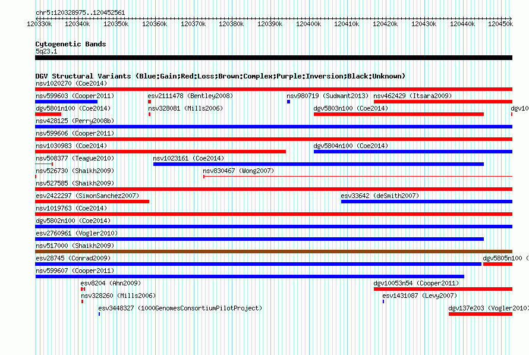Viewport: 529px width, 355px height.
Task: Click the nsv599606 (Cooper2011) label
Action: coord(75,133)
